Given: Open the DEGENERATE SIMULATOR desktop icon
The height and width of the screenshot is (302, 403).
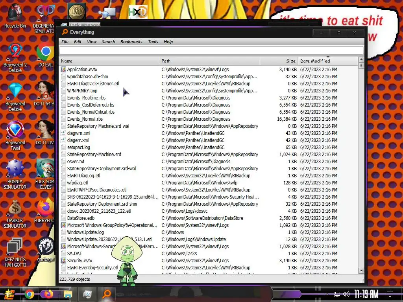Looking at the screenshot, I should (x=44, y=20).
